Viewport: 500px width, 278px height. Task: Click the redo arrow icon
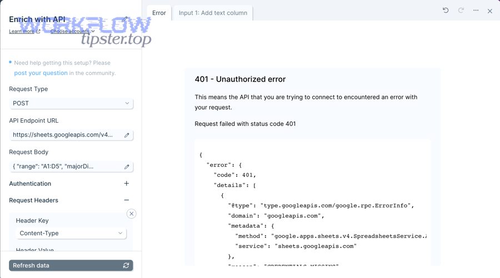click(x=461, y=11)
